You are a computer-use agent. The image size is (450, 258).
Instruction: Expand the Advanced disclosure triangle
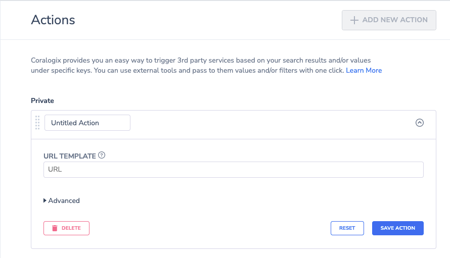pyautogui.click(x=45, y=200)
